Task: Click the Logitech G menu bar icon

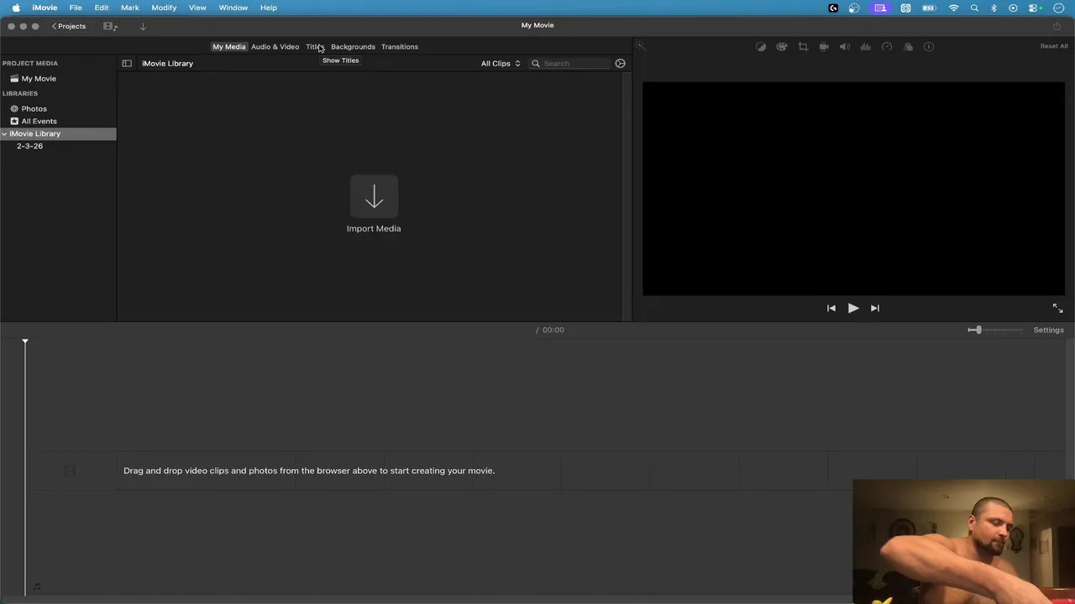Action: coord(833,8)
